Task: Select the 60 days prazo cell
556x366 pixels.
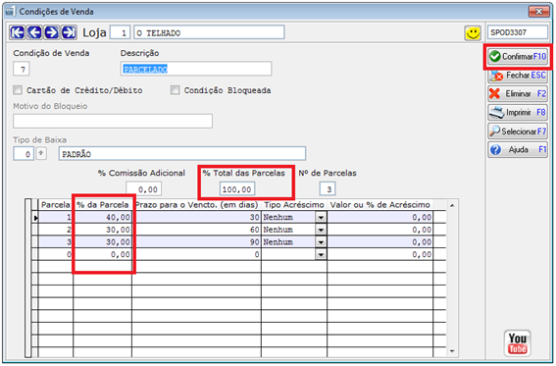Action: click(x=196, y=230)
